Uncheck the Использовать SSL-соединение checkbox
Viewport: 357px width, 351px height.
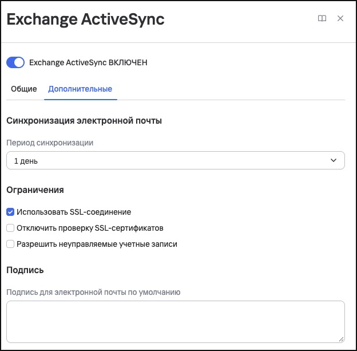click(10, 212)
